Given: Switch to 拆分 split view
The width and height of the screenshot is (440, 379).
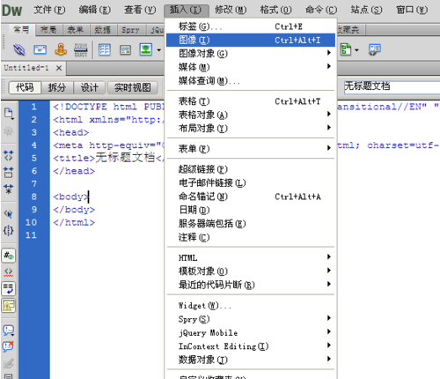Looking at the screenshot, I should click(57, 87).
